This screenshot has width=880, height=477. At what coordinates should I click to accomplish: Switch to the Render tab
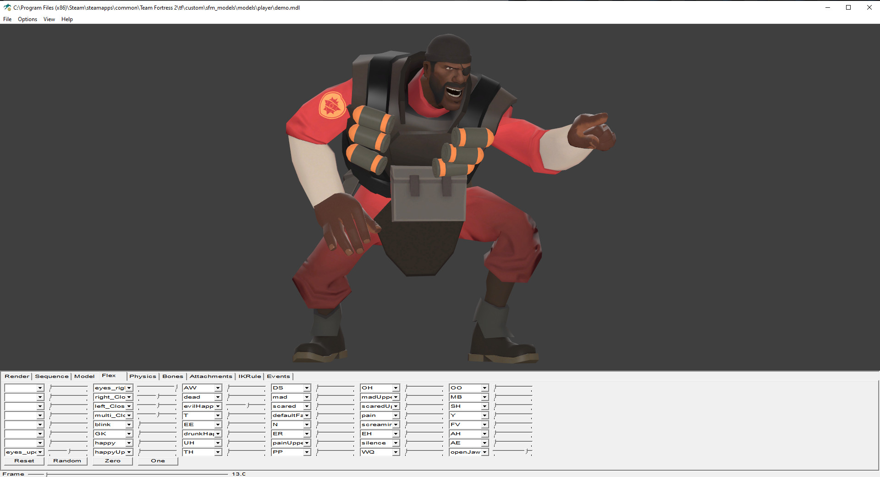coord(17,377)
